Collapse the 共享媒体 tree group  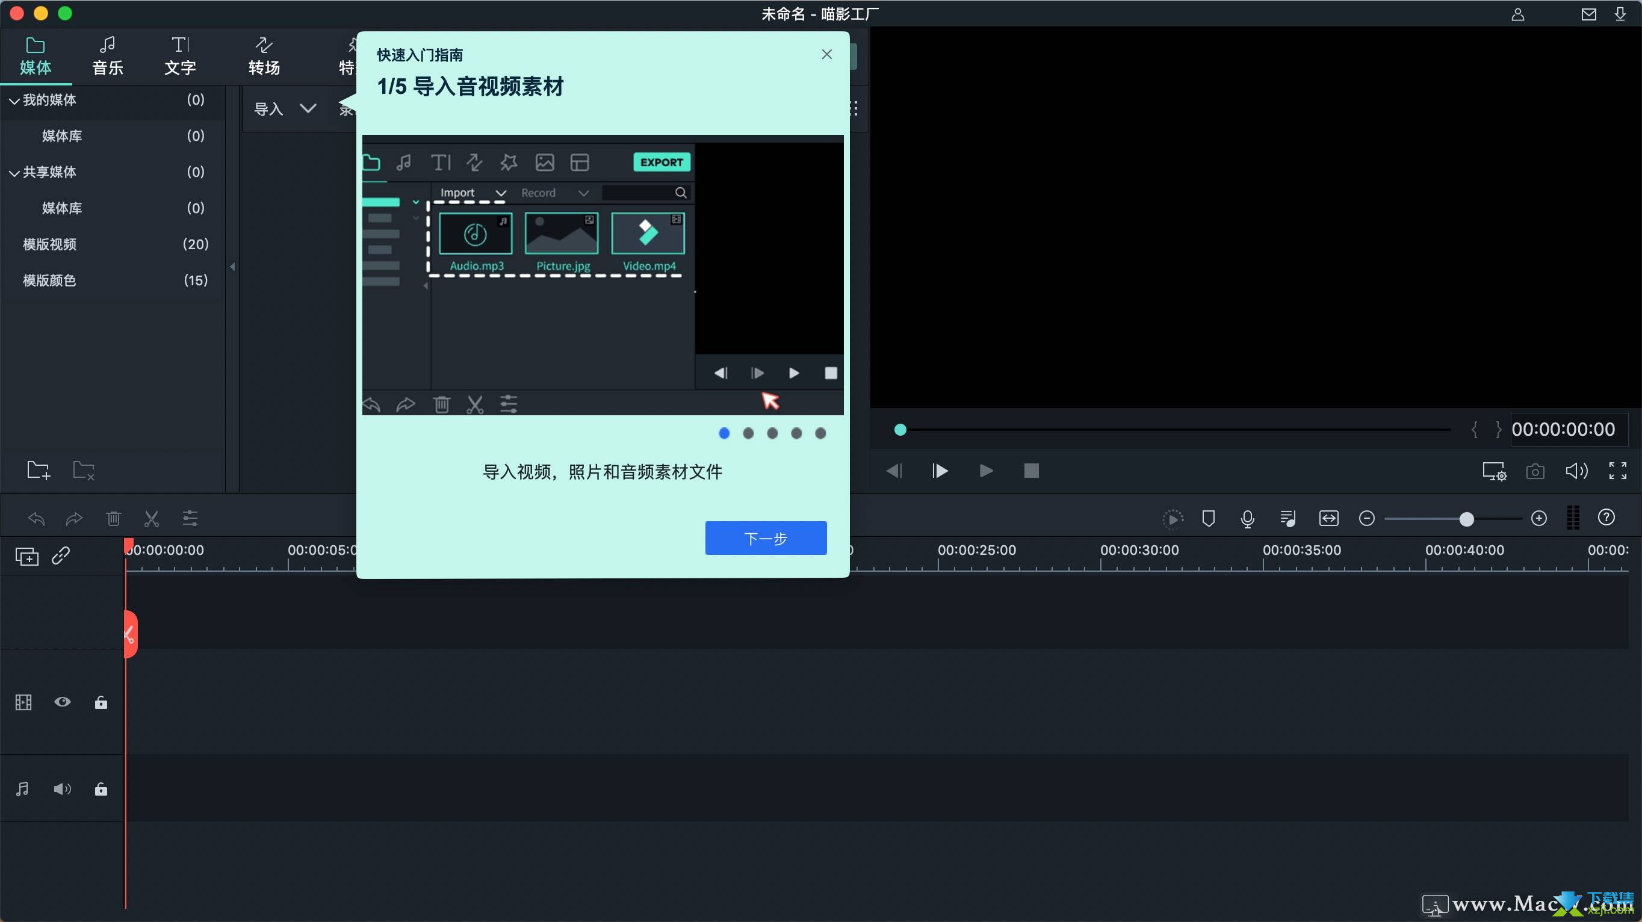click(x=13, y=173)
